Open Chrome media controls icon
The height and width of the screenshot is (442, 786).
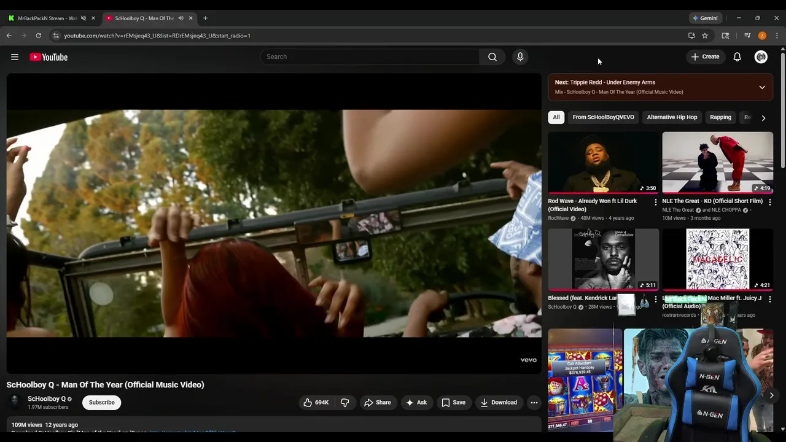pyautogui.click(x=747, y=36)
